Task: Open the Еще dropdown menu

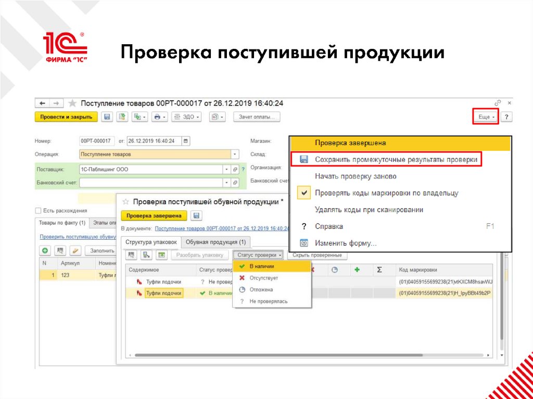Action: click(x=485, y=117)
